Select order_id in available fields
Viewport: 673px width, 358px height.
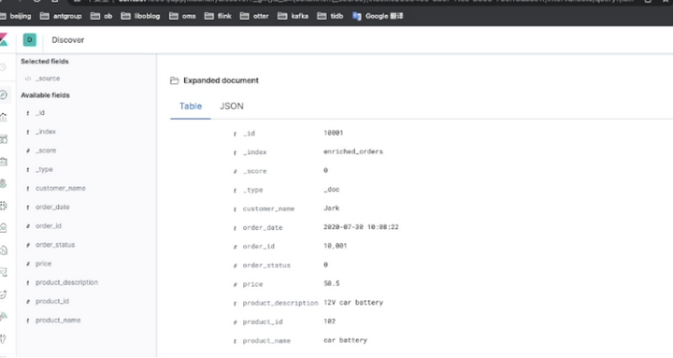point(49,226)
